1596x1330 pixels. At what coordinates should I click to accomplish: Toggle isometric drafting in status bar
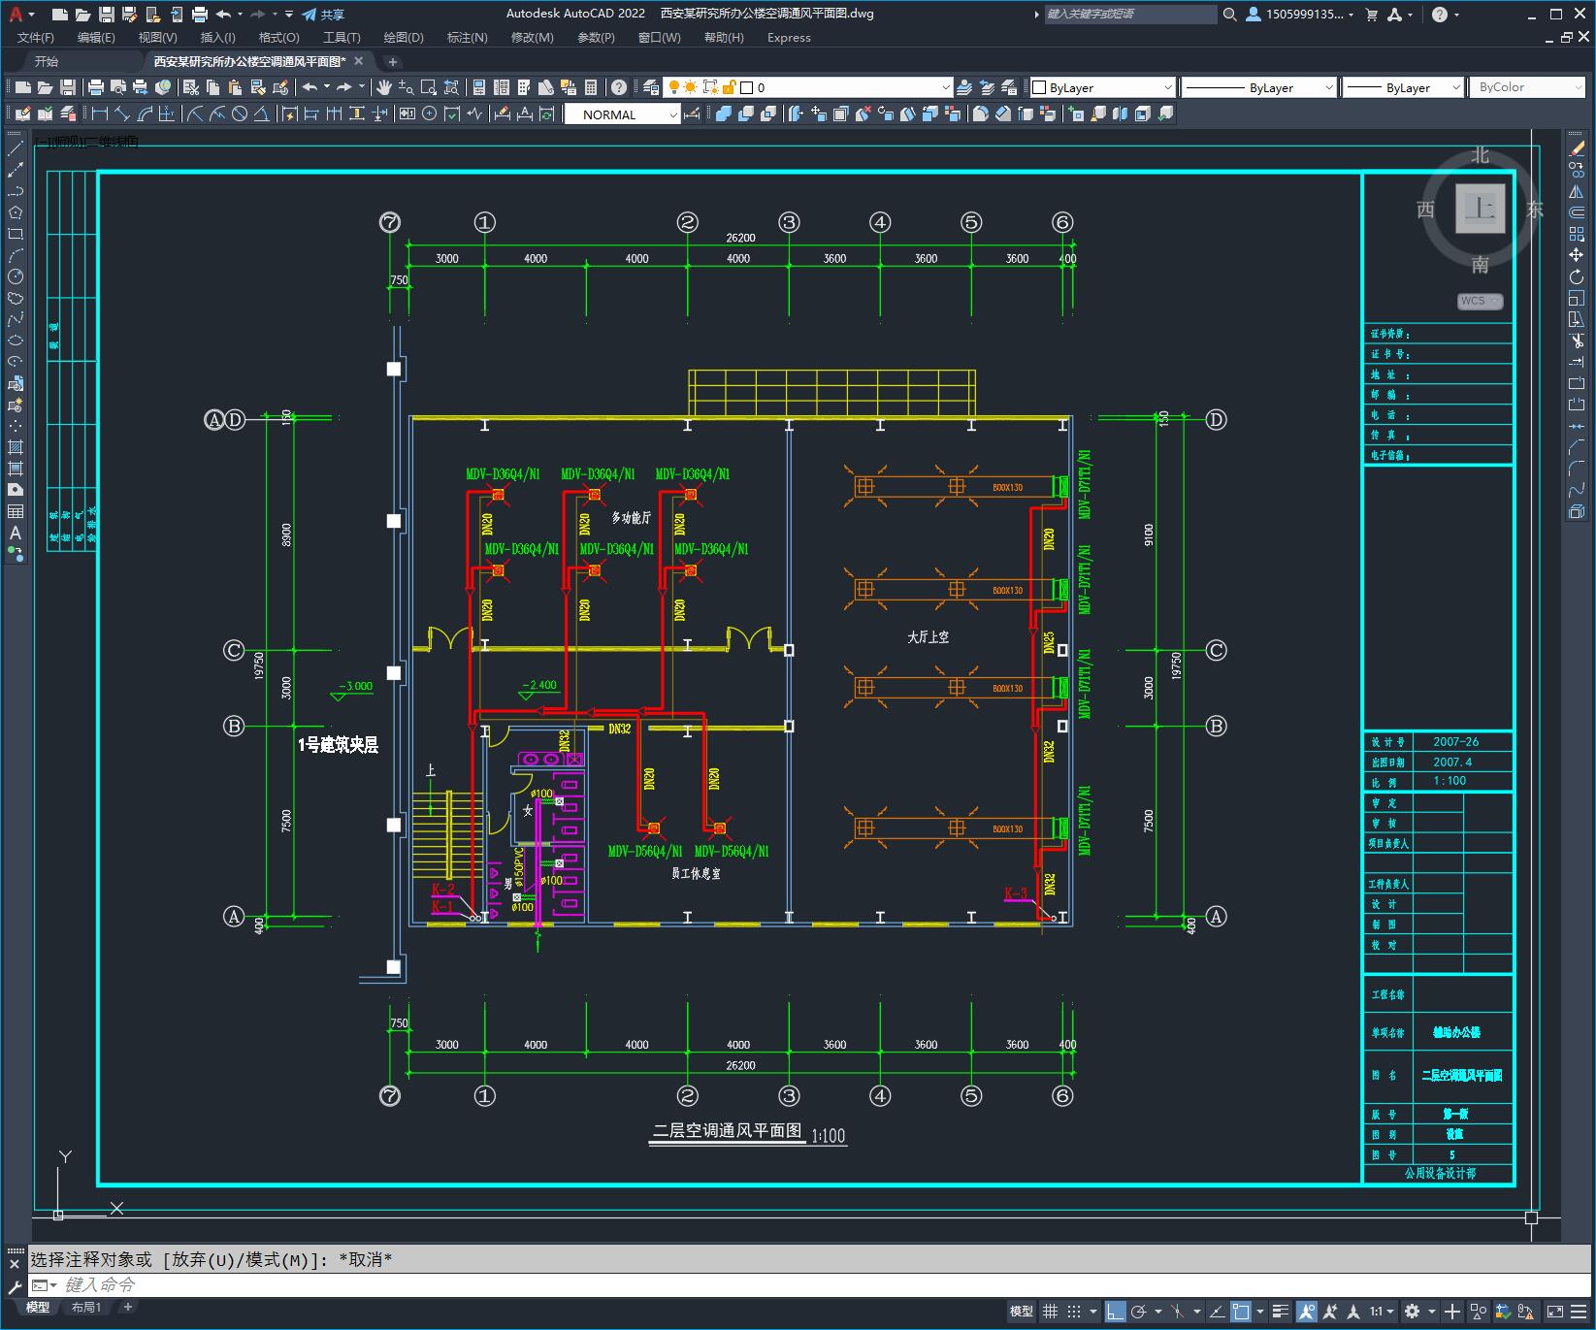tap(1177, 1312)
